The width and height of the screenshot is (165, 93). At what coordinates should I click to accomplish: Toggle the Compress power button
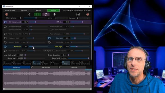(49, 42)
